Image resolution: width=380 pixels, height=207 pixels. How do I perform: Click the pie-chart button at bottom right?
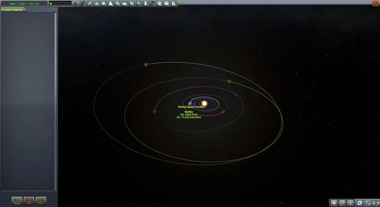(x=334, y=203)
